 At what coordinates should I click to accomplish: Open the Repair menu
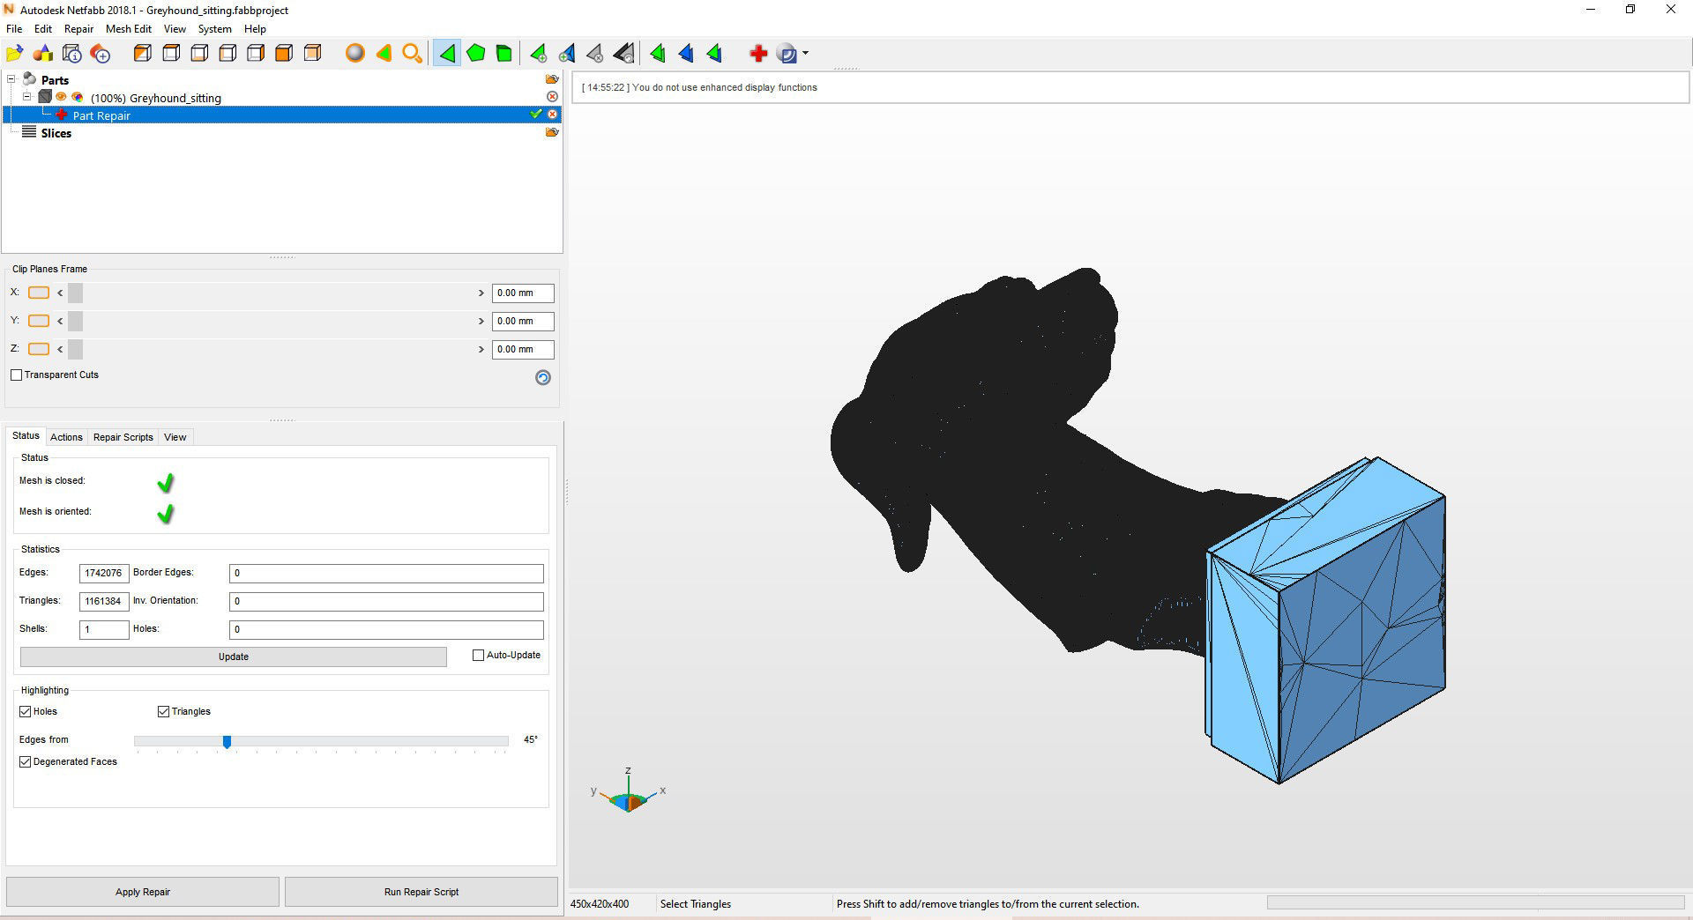78,29
